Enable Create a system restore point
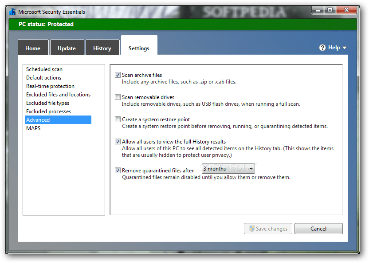This screenshot has height=263, width=369. point(118,119)
